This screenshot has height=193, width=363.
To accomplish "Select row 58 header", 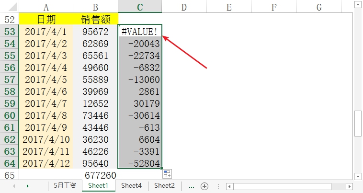I will (10, 91).
